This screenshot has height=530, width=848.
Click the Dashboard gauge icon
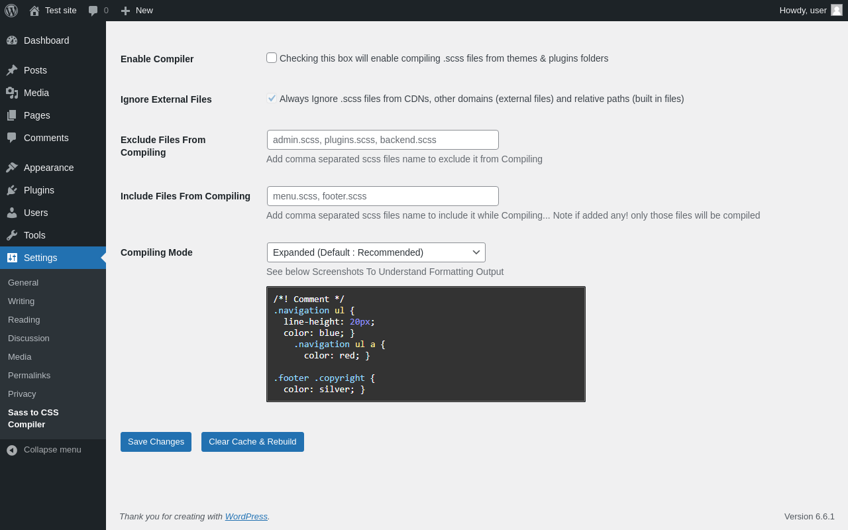coord(12,40)
